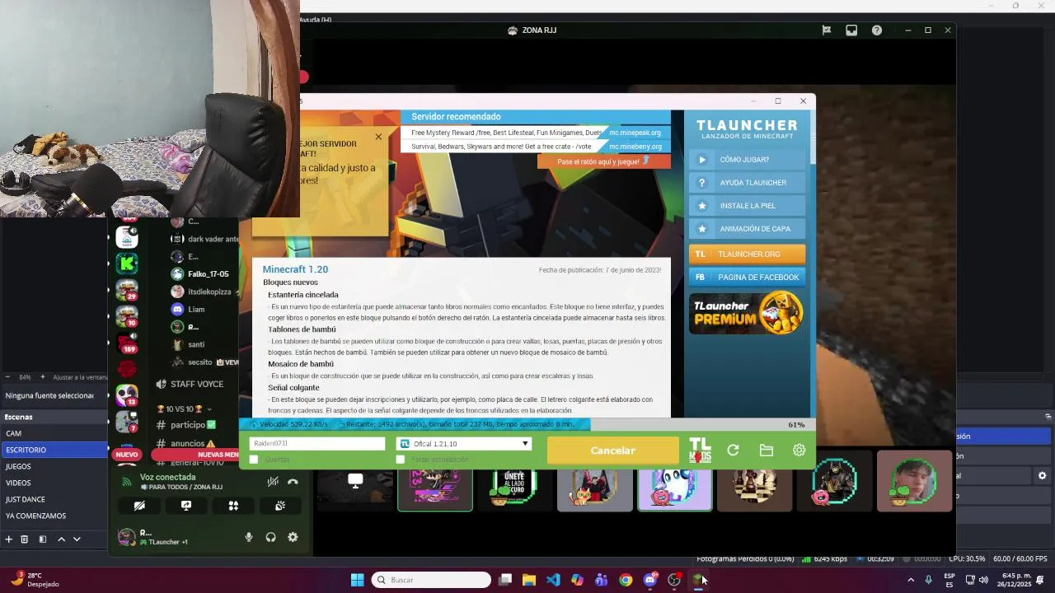This screenshot has width=1055, height=593.
Task: Open Discord user settings gear
Action: point(293,537)
